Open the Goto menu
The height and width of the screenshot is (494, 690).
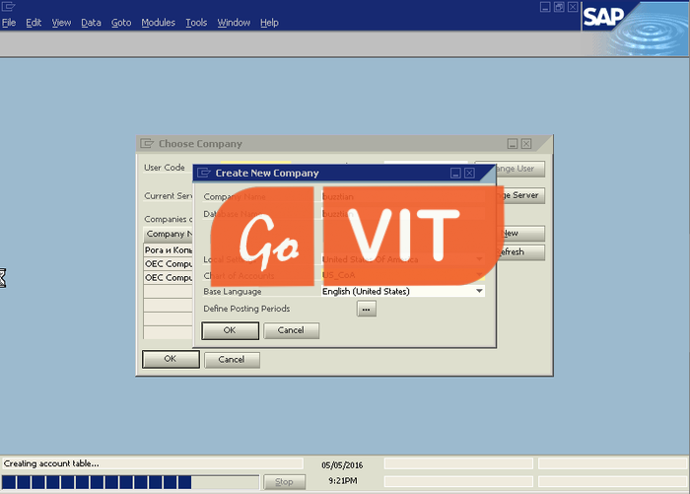pos(120,23)
